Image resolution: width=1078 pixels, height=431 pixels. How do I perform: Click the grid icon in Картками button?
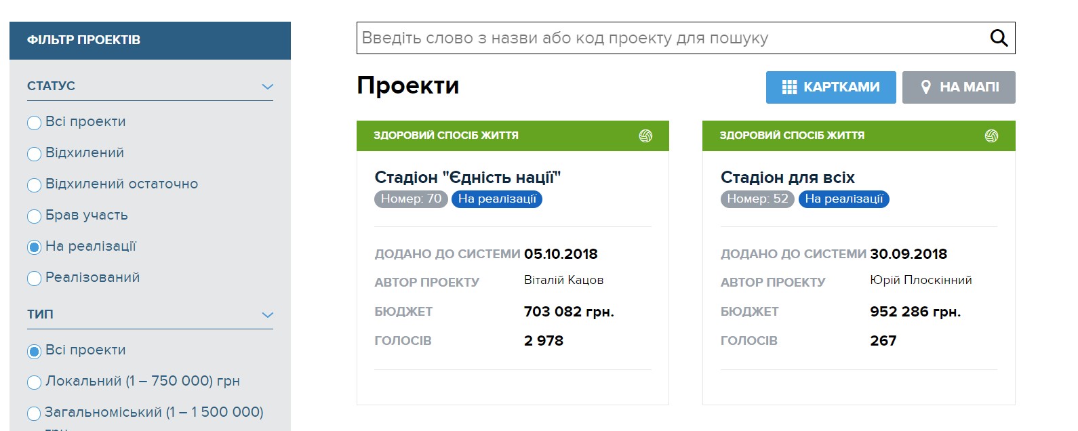coord(789,87)
